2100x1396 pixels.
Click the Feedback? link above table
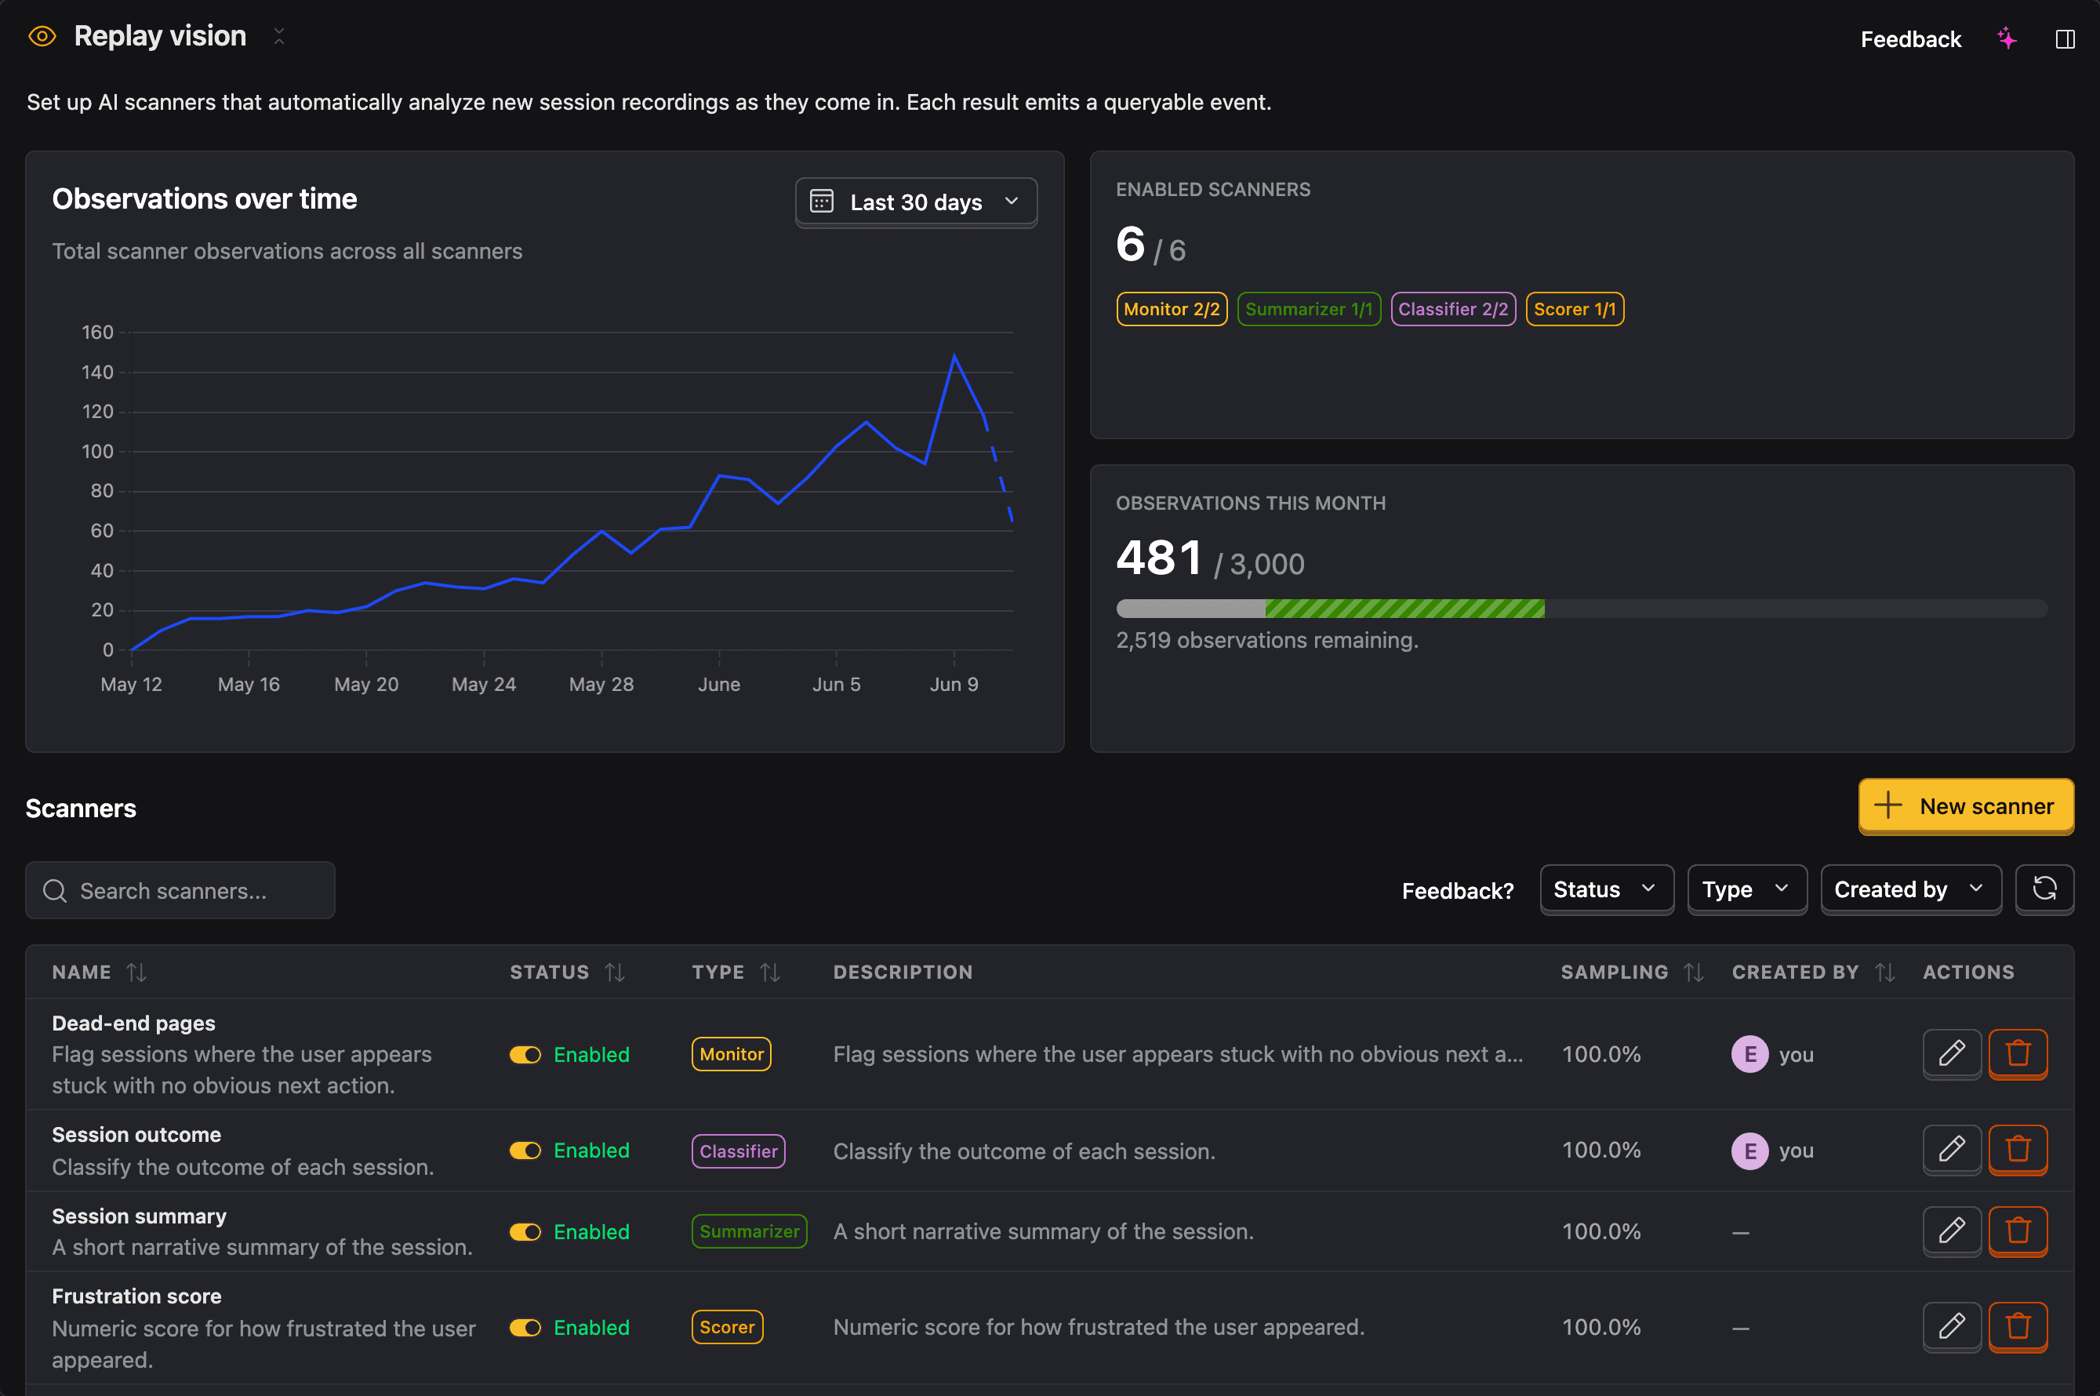pyautogui.click(x=1457, y=890)
